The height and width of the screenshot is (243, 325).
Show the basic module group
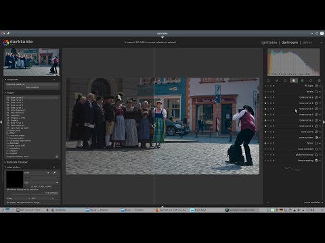[285, 80]
